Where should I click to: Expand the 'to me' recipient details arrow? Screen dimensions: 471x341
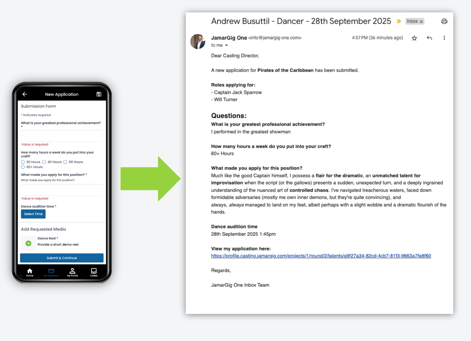(227, 46)
